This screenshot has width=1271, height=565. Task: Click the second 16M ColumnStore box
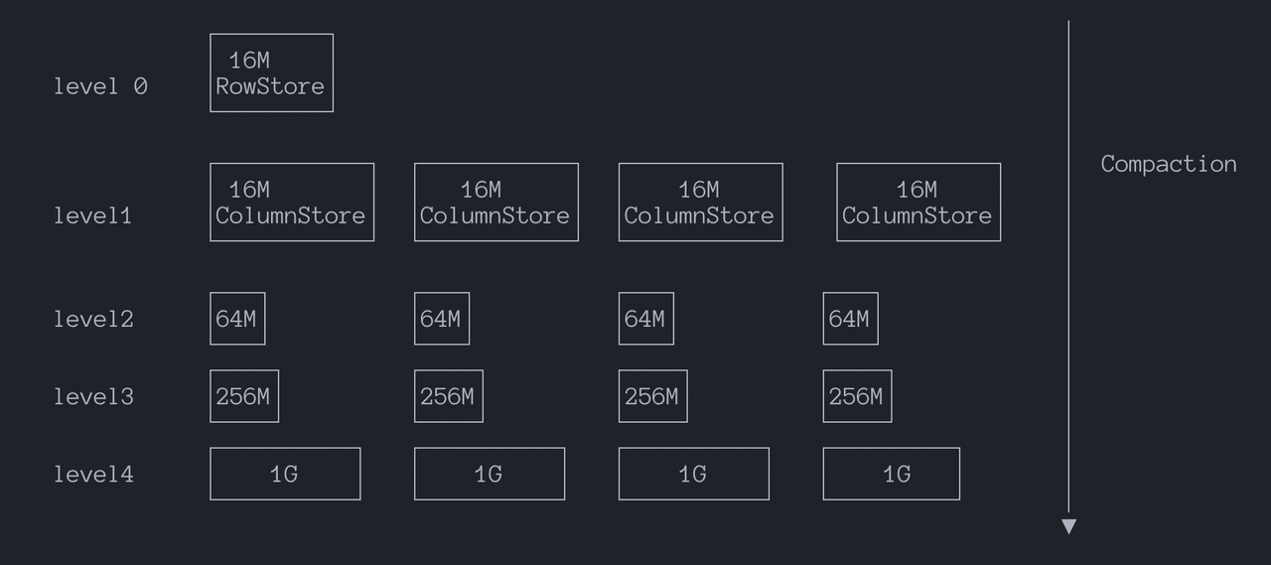(x=496, y=203)
